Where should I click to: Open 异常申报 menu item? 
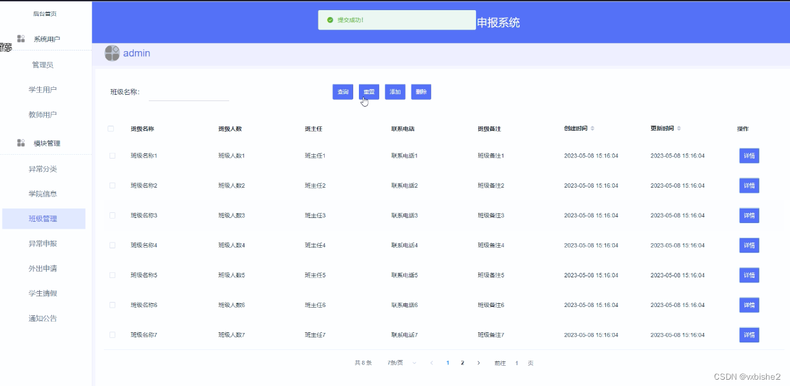43,244
